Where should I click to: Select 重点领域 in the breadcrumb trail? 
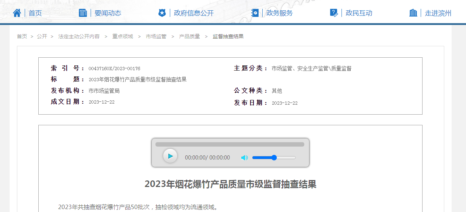point(123,36)
